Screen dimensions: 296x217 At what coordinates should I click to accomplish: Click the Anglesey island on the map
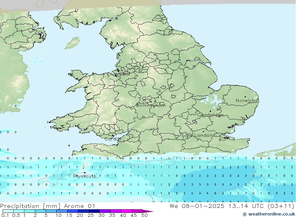[x=78, y=74]
